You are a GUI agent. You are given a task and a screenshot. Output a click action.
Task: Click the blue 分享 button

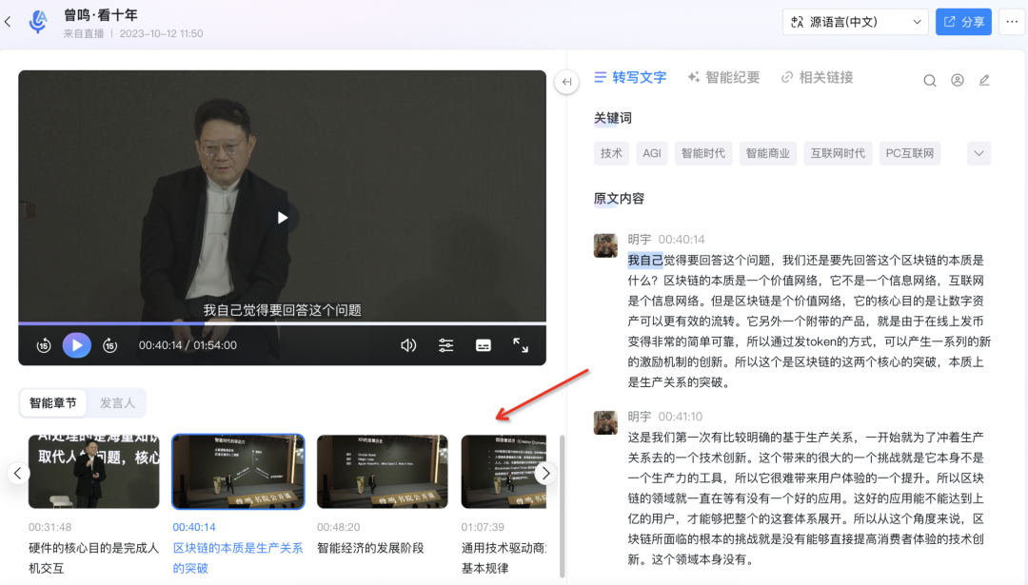point(963,22)
